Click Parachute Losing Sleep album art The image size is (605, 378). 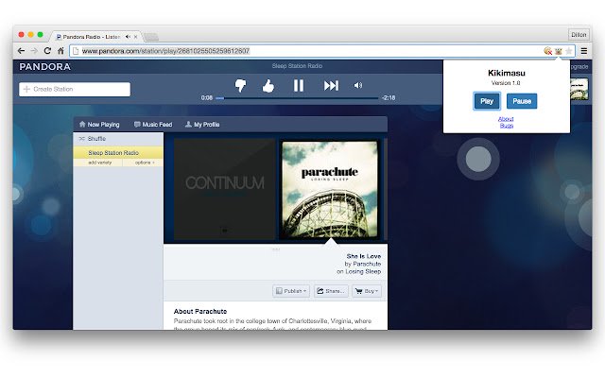pos(330,189)
